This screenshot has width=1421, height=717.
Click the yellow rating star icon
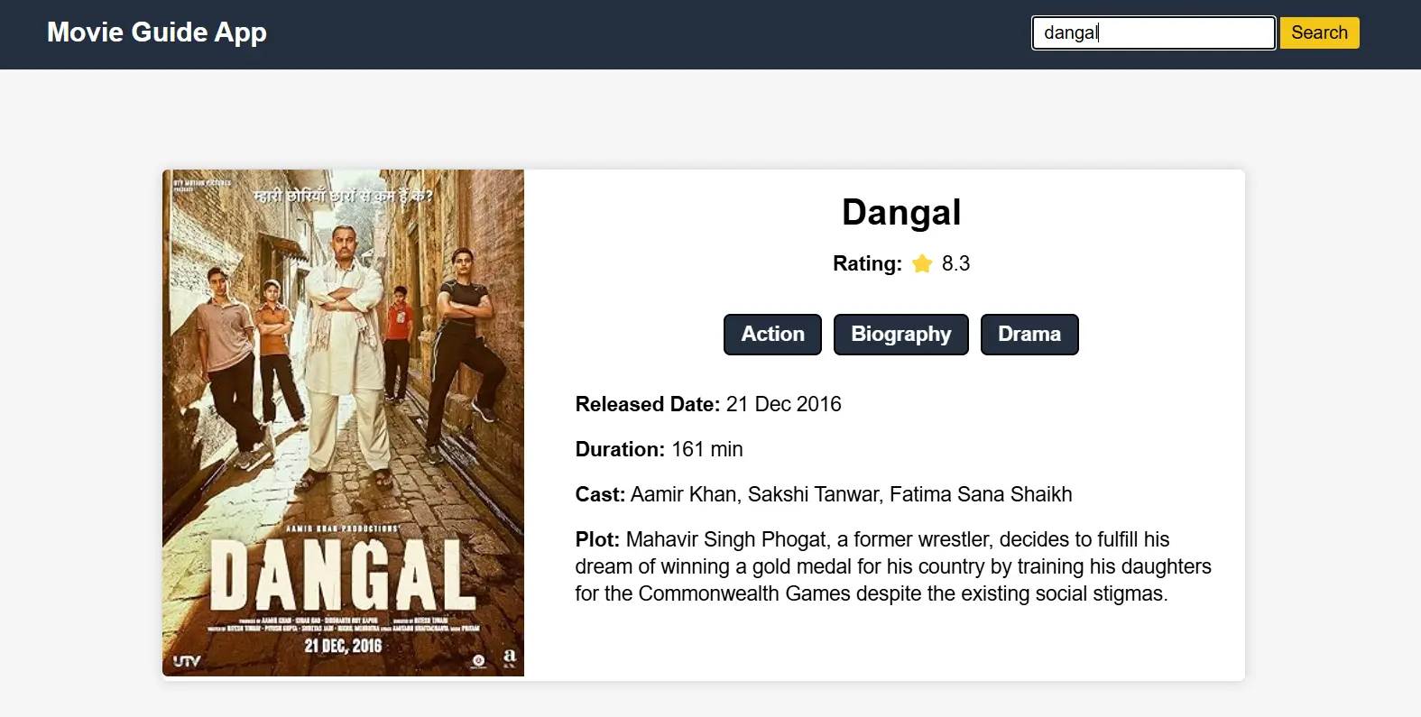pos(922,263)
